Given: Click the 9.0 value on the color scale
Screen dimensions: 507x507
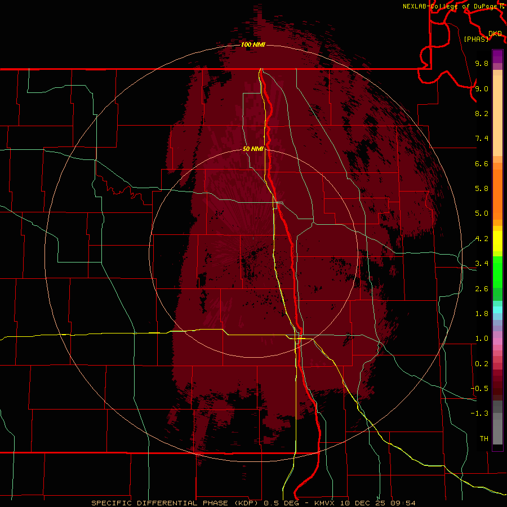Looking at the screenshot, I should 482,88.
